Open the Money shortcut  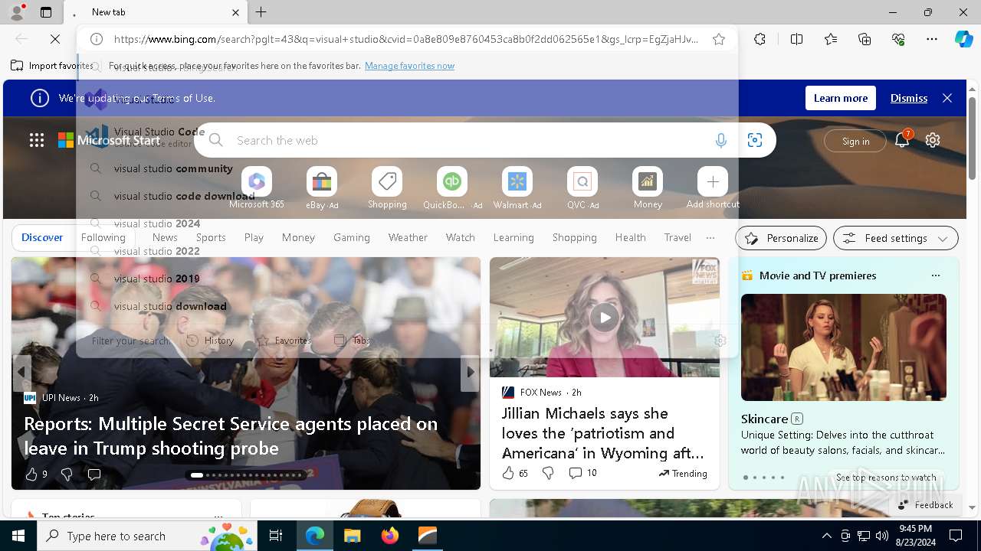tap(648, 187)
